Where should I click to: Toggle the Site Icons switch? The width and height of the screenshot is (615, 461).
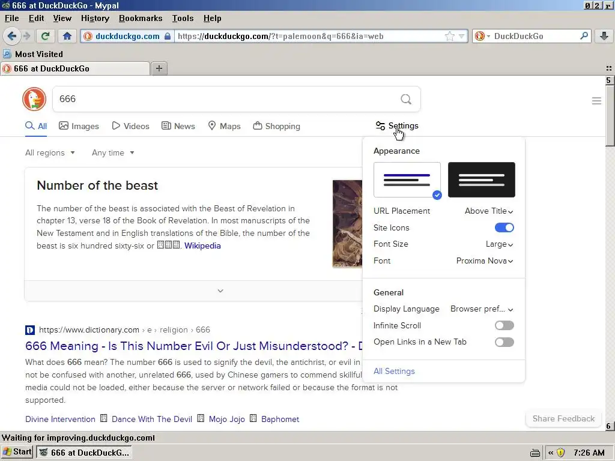click(504, 227)
